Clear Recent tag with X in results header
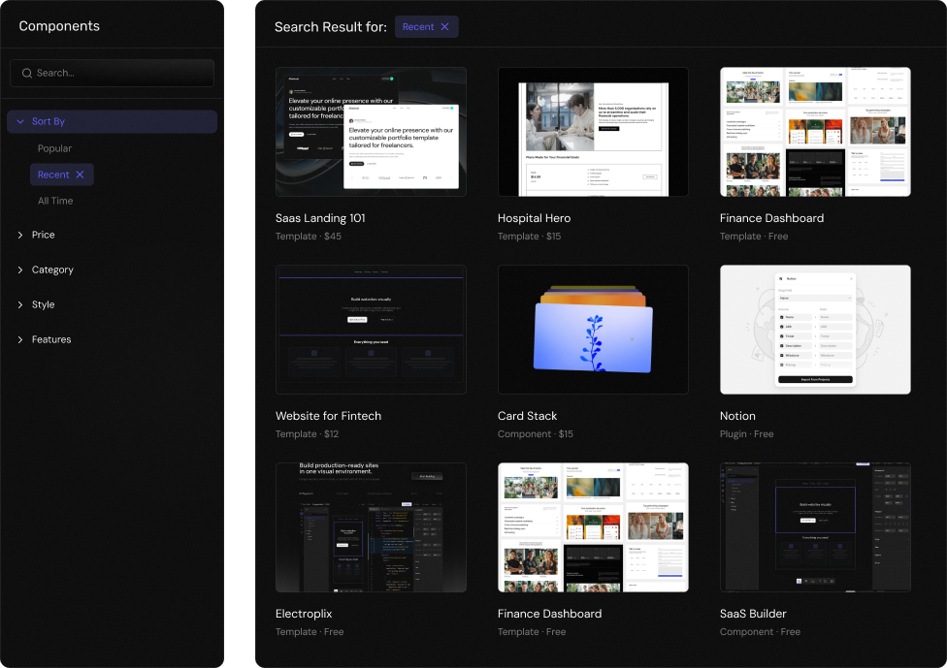 (445, 26)
